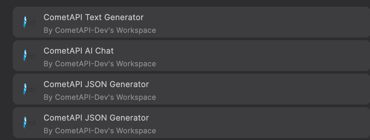Screen dimensions: 370x140
Task: Click the workspace byline under the upper JSON Generator
Action: [x=100, y=97]
